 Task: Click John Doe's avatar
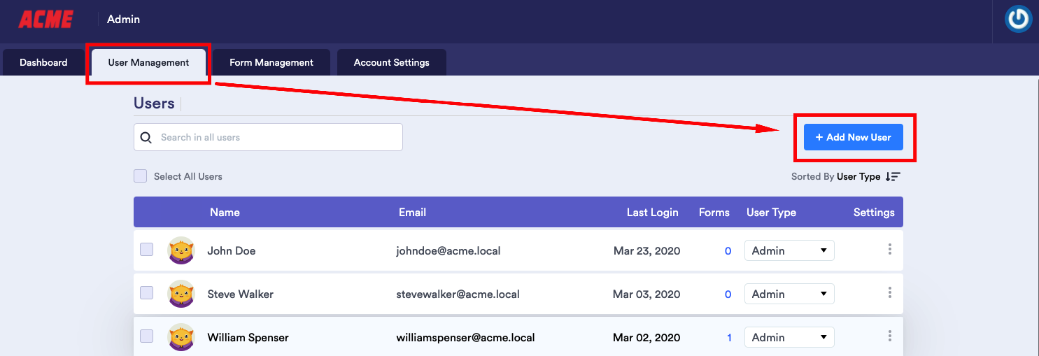tap(182, 250)
